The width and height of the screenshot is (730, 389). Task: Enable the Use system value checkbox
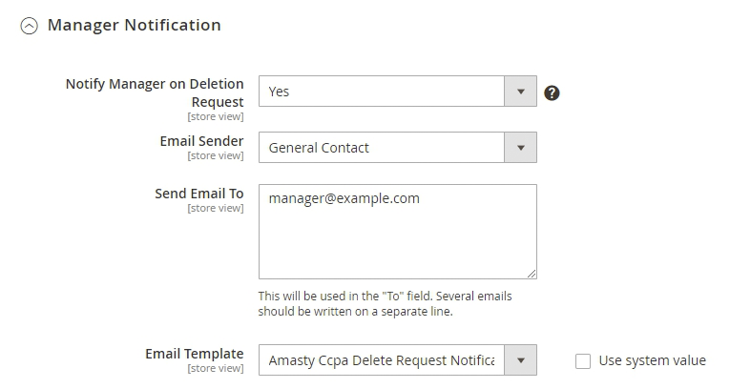pyautogui.click(x=583, y=360)
